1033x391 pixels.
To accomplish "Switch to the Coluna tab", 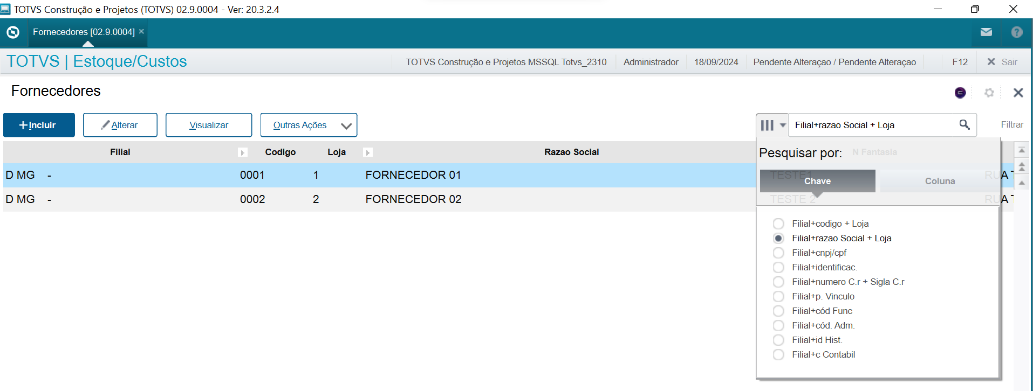I will tap(940, 181).
